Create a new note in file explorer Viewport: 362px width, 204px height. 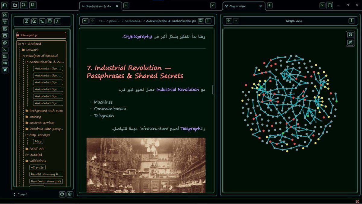27,21
